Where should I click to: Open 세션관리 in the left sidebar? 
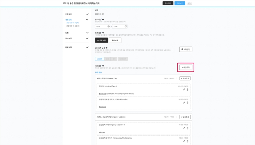pyautogui.click(x=69, y=20)
